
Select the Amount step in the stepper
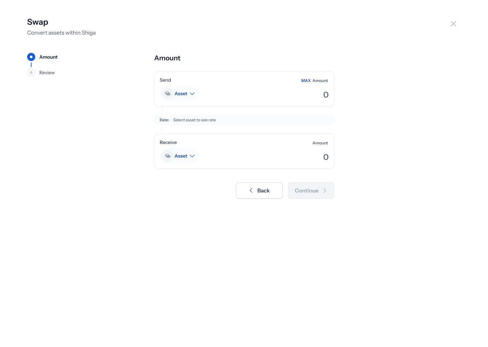click(x=42, y=57)
